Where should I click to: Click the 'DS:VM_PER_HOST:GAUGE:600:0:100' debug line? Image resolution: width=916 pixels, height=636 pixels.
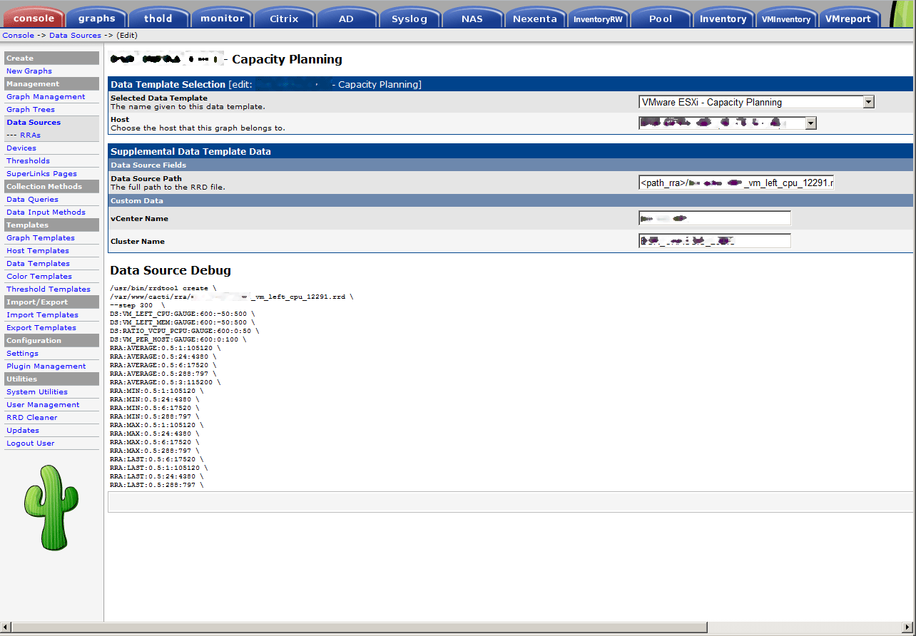pos(178,339)
